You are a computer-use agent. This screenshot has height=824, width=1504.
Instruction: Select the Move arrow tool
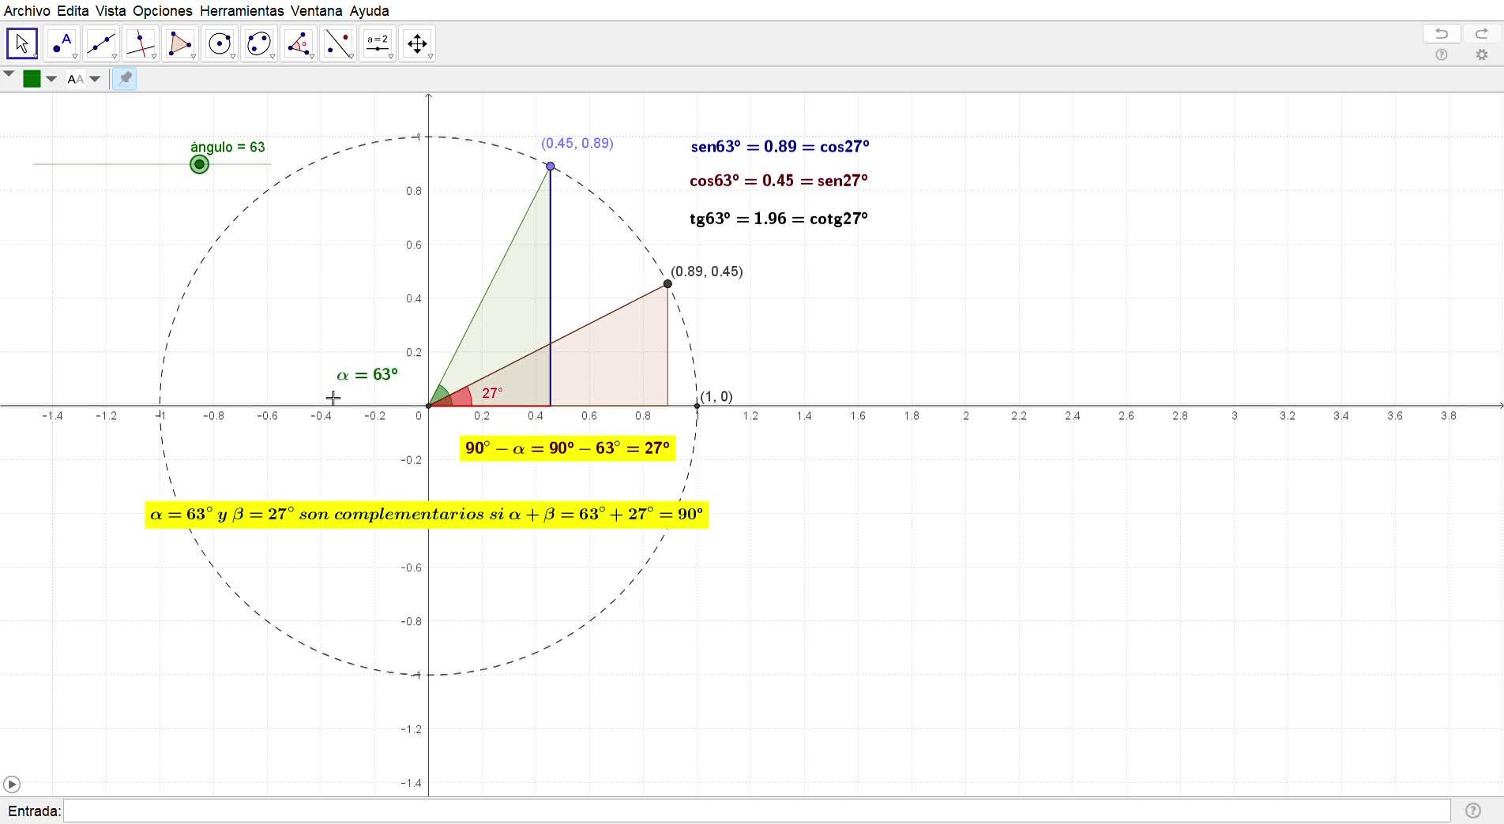22,44
